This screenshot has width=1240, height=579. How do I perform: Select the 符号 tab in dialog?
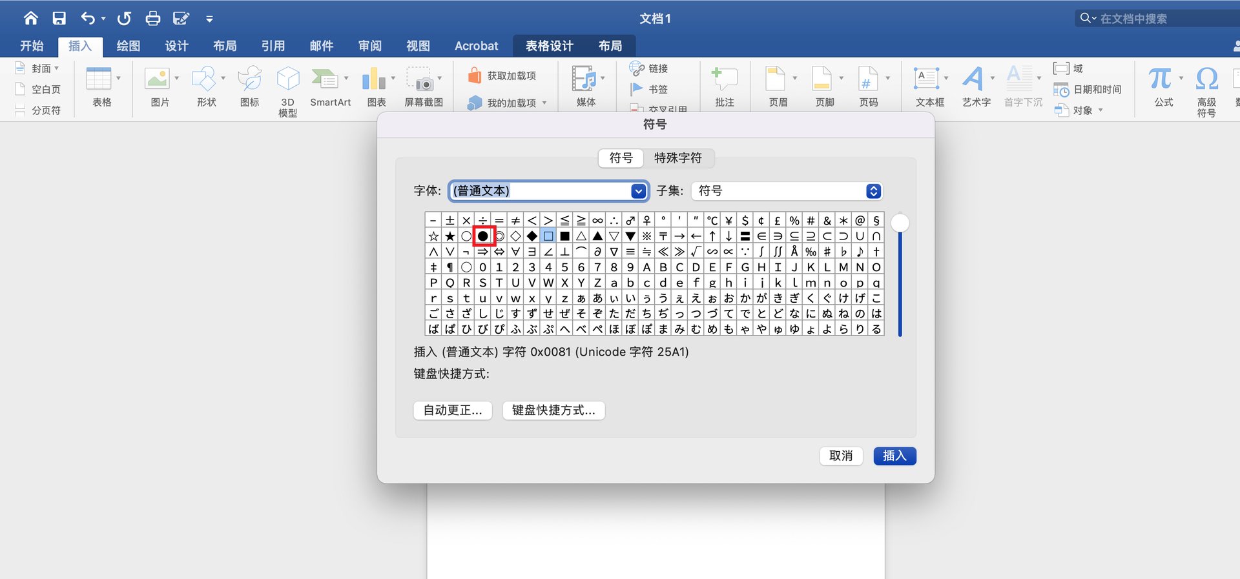coord(621,157)
